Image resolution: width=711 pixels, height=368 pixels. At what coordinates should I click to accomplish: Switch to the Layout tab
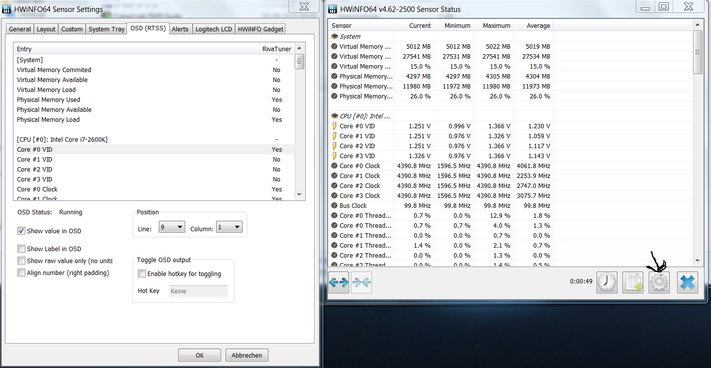(x=46, y=29)
